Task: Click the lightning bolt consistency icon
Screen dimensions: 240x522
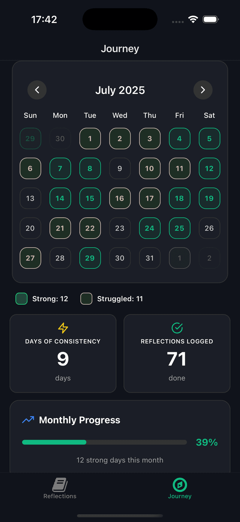Action: coord(63,328)
